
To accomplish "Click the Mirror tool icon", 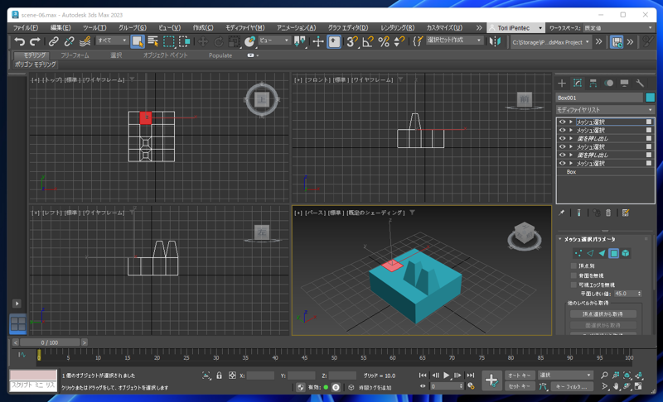I will tap(495, 41).
